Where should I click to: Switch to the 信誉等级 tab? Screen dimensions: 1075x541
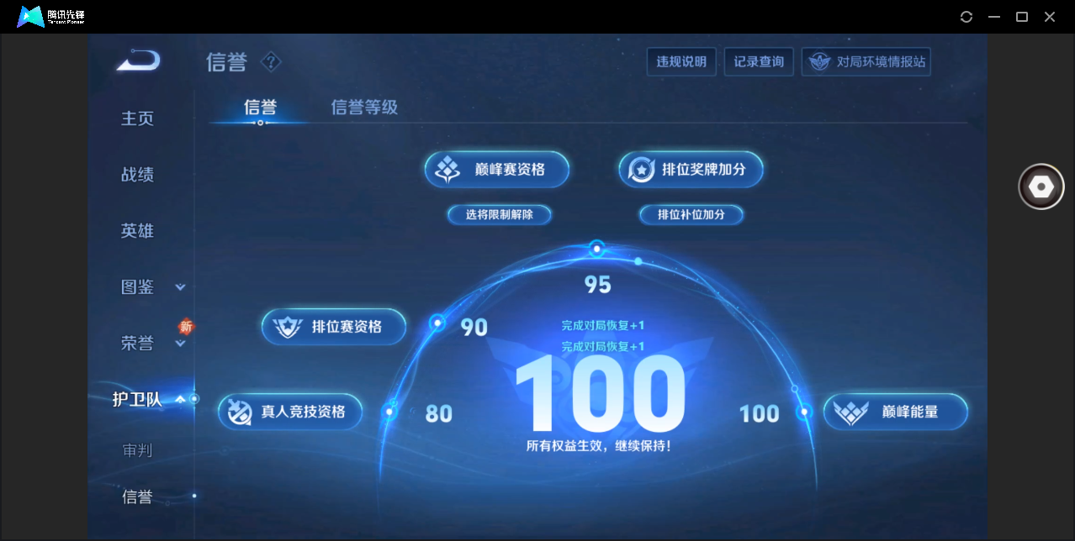point(364,108)
